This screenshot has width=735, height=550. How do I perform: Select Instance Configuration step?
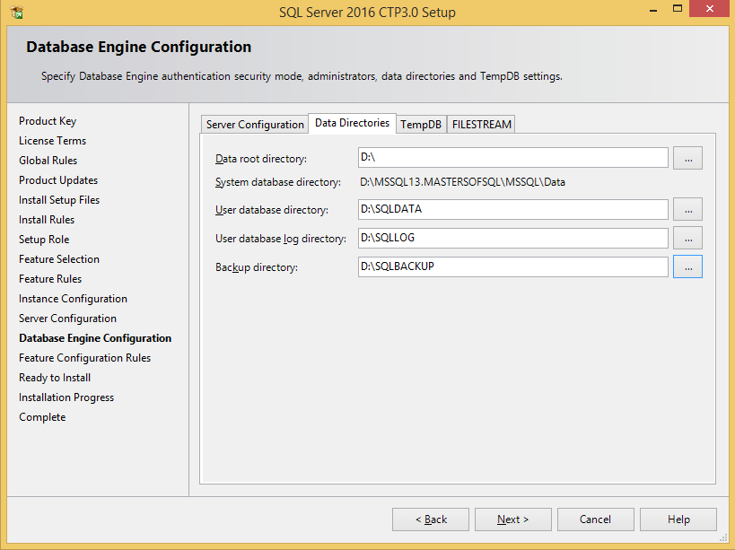pos(73,299)
